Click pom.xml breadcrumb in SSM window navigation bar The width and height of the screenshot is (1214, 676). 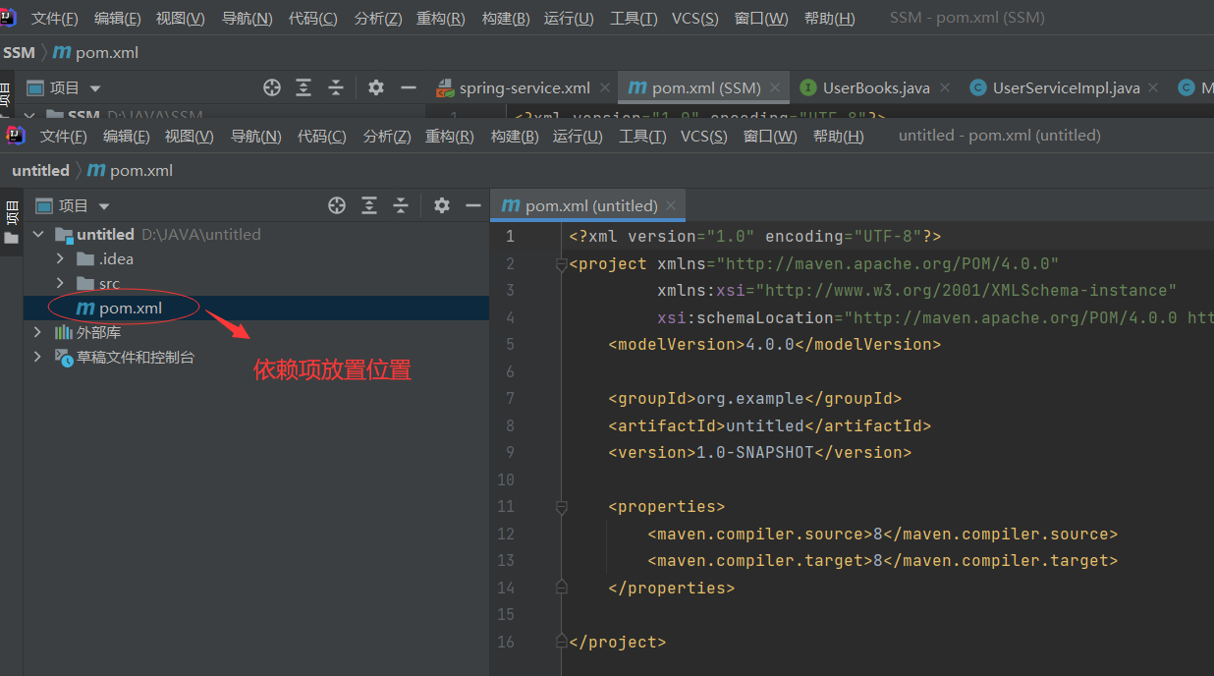pos(95,52)
